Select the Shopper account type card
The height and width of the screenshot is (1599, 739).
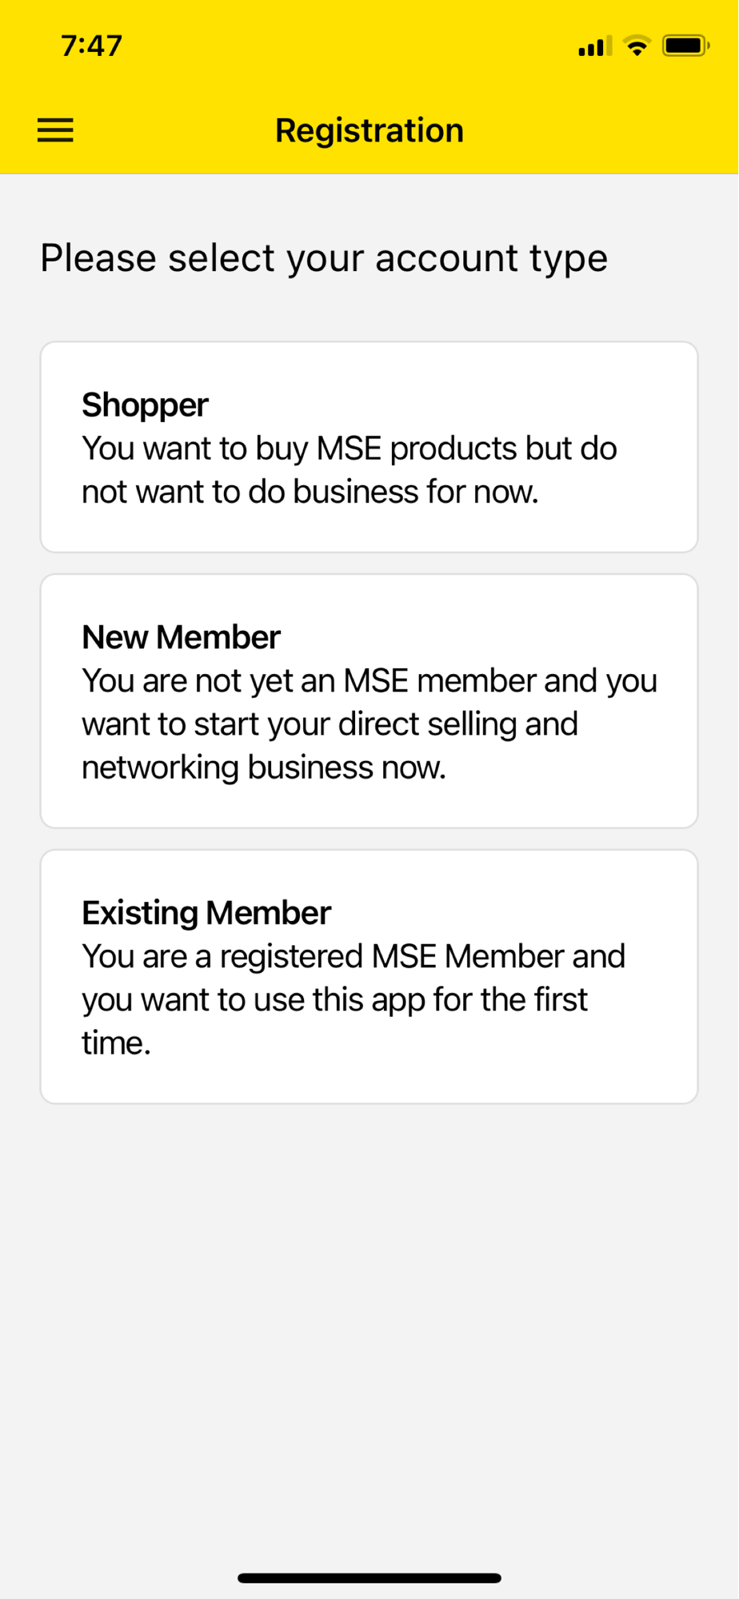(369, 447)
